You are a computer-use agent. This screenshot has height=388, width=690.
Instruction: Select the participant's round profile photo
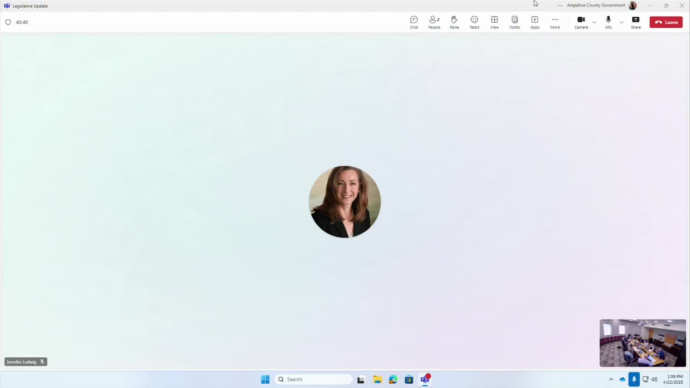pyautogui.click(x=345, y=202)
